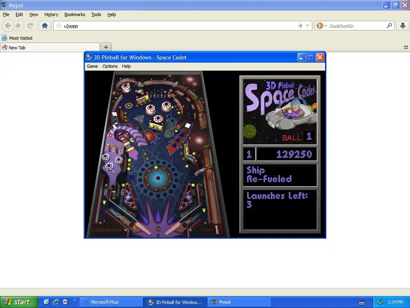Open the Tools menu in Mypal
The height and width of the screenshot is (308, 410).
tap(96, 14)
